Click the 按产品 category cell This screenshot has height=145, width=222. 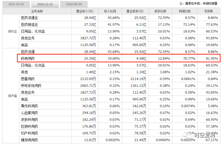(12, 96)
